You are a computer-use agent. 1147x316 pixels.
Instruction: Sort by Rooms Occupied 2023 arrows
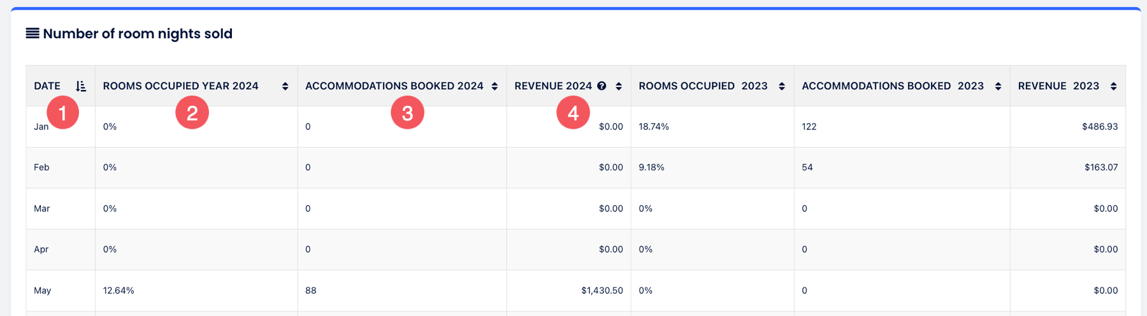pyautogui.click(x=782, y=86)
